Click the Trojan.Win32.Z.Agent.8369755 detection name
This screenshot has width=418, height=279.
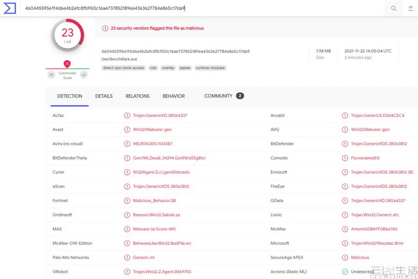[x=162, y=272]
